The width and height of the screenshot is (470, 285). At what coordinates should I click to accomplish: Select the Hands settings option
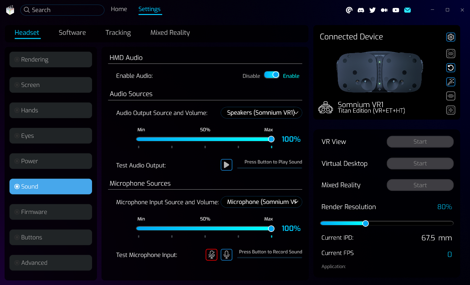(x=51, y=110)
